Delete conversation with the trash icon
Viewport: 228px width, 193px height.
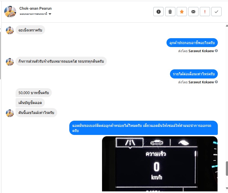[x=170, y=12]
